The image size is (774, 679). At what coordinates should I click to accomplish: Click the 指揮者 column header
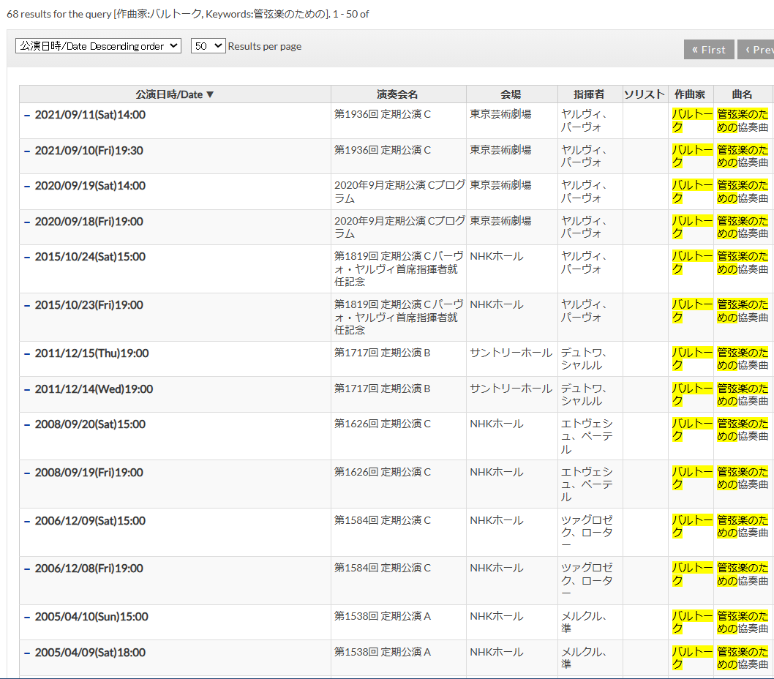tap(590, 94)
